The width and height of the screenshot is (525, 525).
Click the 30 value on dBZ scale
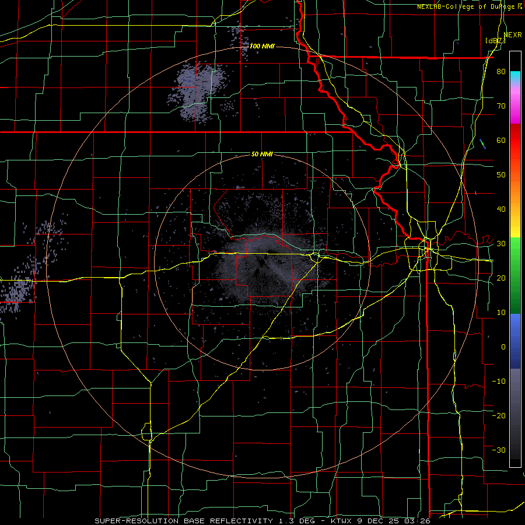click(501, 244)
